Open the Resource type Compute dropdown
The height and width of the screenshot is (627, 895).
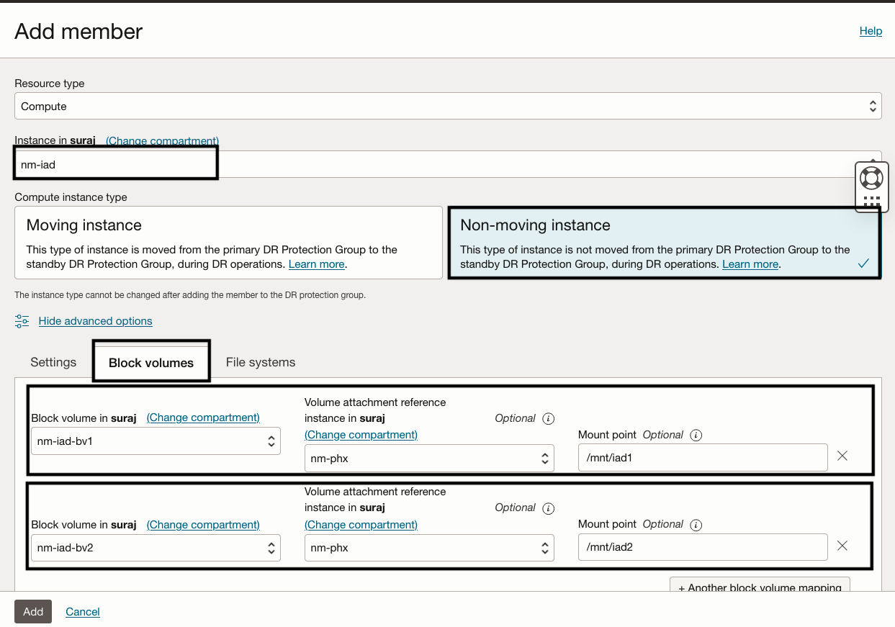tap(447, 107)
